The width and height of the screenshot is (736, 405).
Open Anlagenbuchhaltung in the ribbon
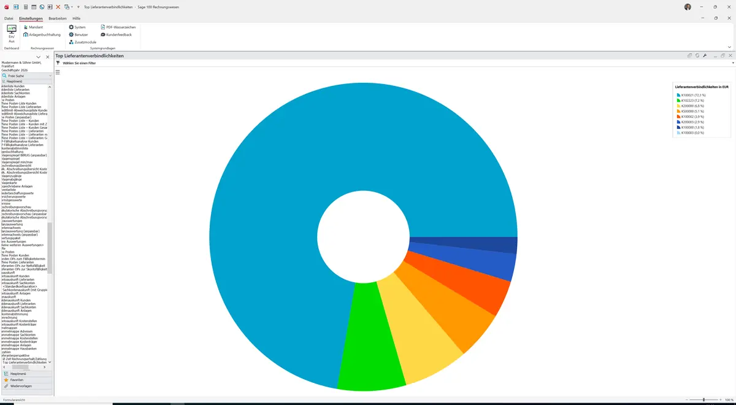point(42,34)
